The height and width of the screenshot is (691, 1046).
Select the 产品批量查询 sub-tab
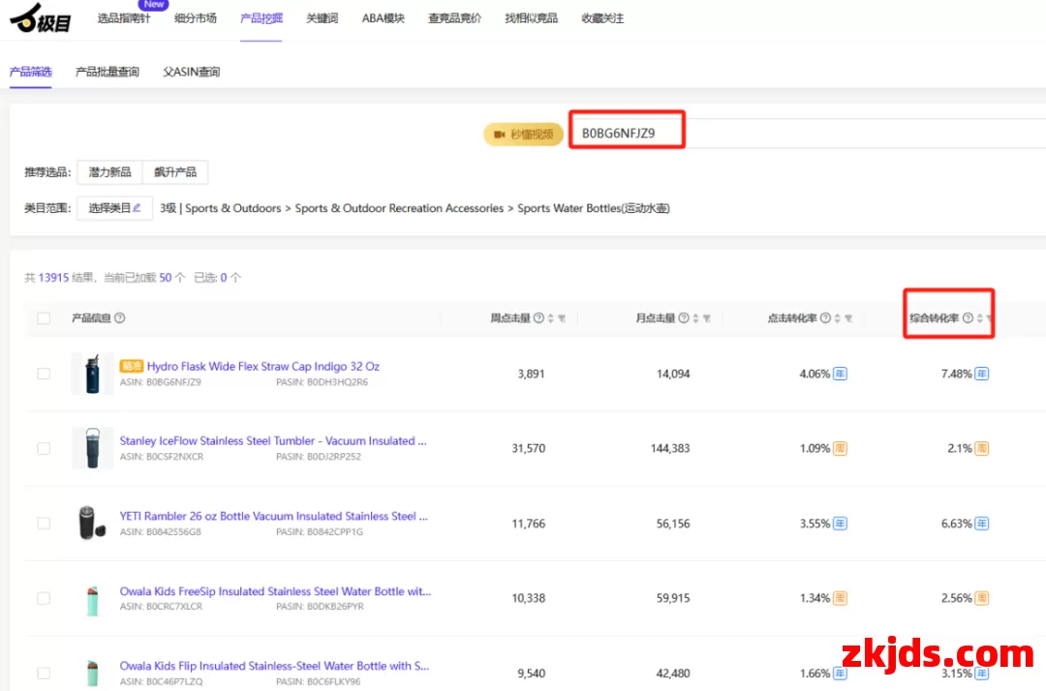click(x=108, y=72)
